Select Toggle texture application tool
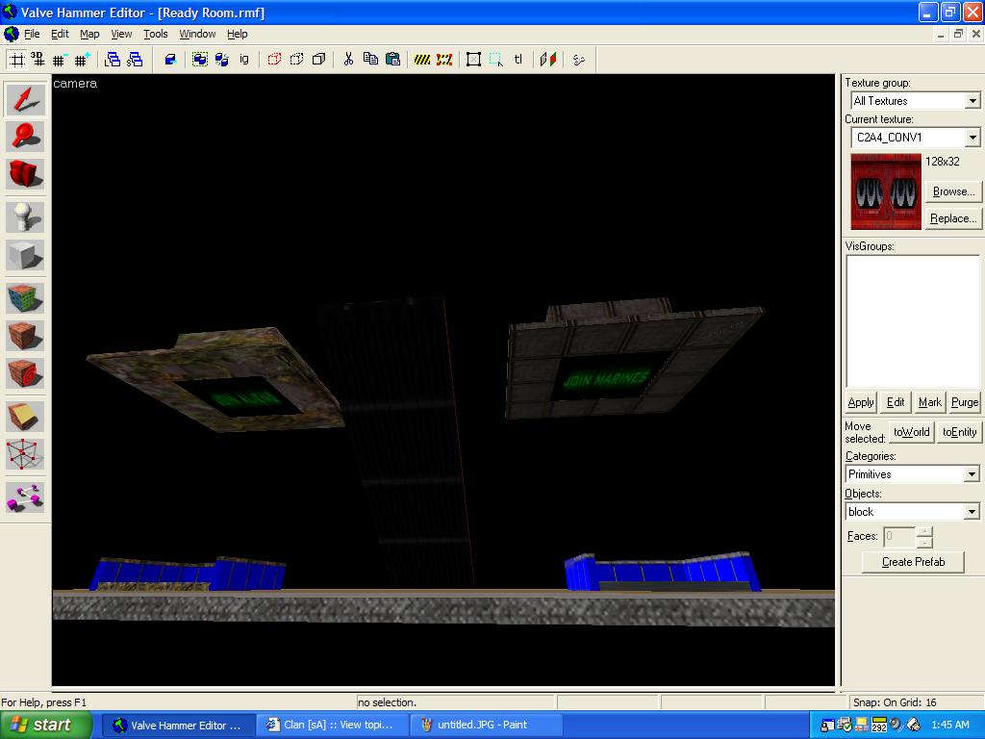Viewport: 985px width, 739px height. click(x=25, y=298)
